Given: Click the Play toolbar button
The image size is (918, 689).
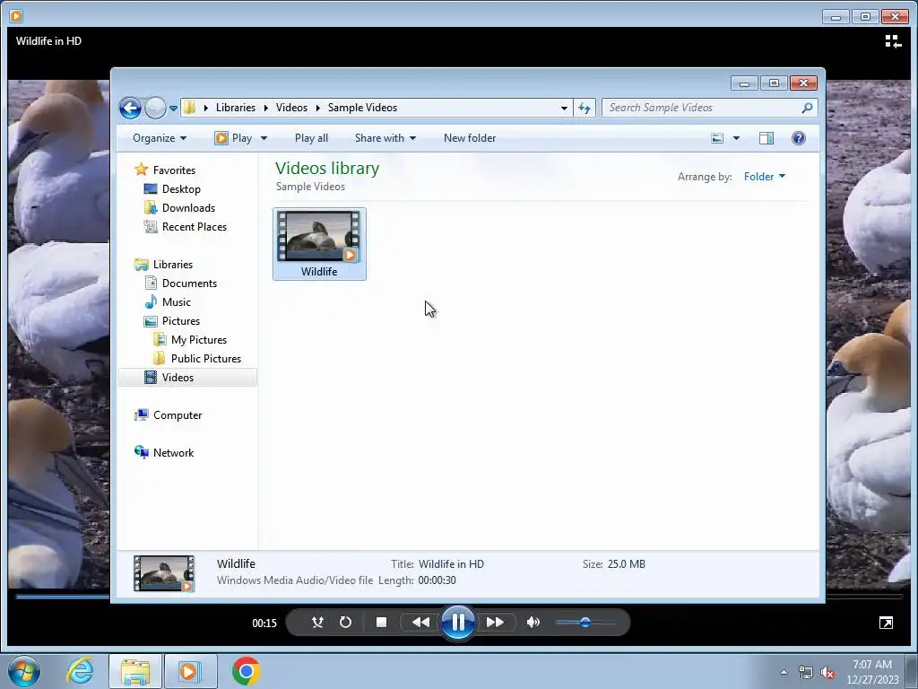Looking at the screenshot, I should coord(234,138).
